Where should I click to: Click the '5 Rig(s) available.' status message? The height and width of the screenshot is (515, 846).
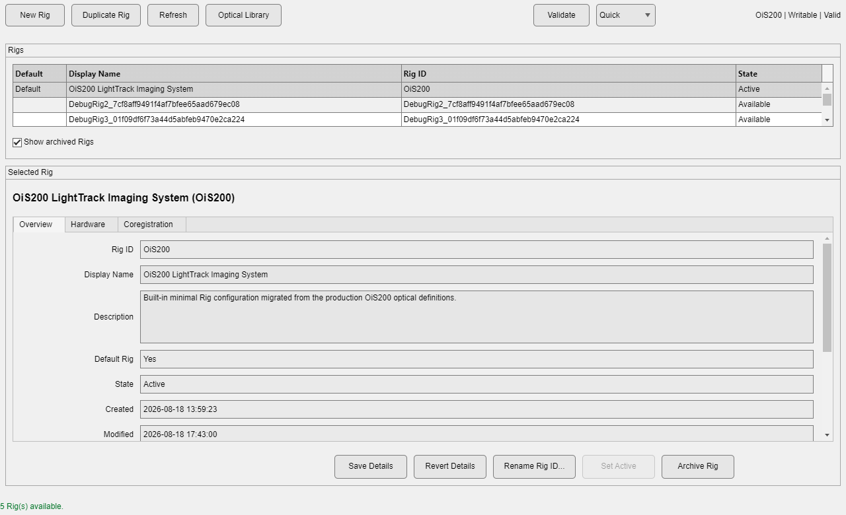coord(32,506)
